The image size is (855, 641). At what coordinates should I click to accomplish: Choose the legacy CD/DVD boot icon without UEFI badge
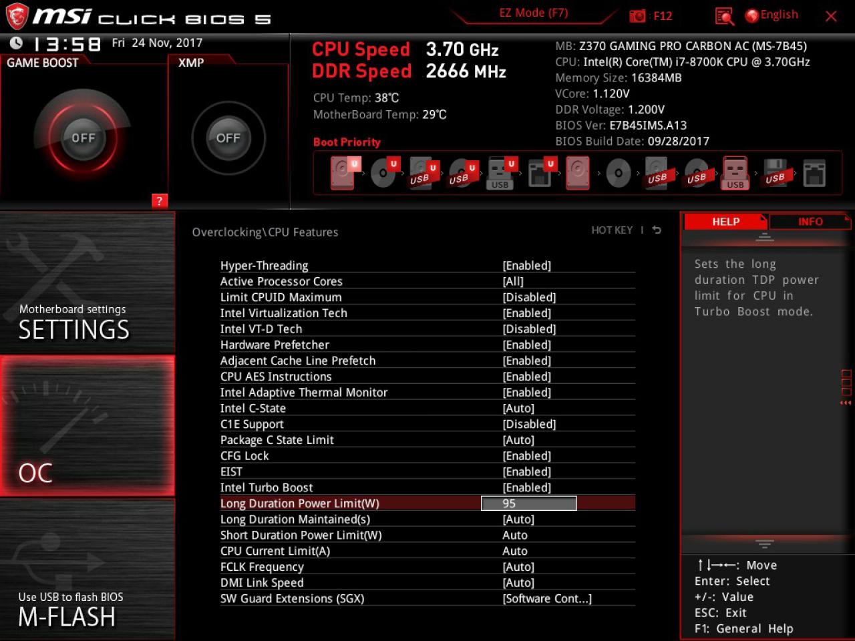618,173
